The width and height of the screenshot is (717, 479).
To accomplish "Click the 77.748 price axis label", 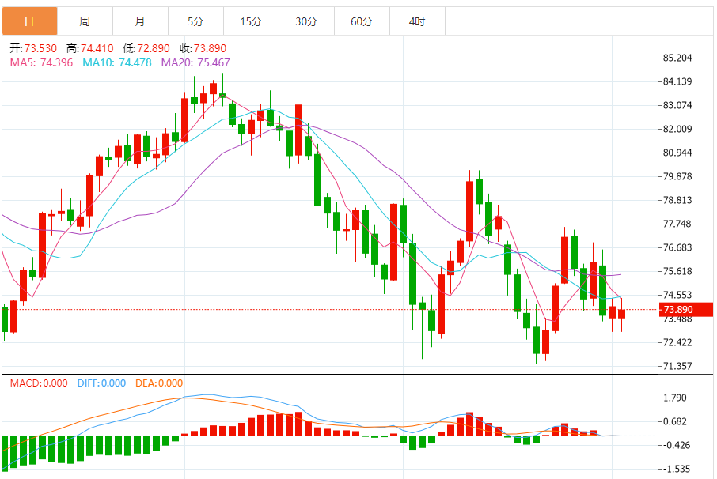I will [677, 224].
